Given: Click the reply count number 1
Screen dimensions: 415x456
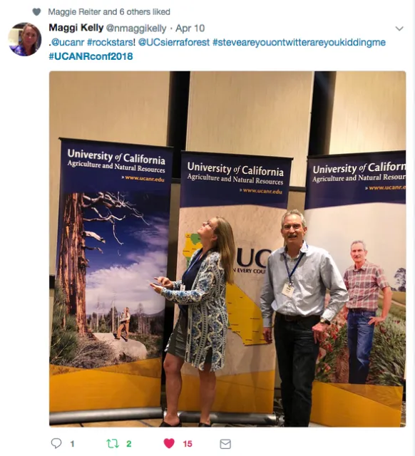Looking at the screenshot, I should point(72,444).
